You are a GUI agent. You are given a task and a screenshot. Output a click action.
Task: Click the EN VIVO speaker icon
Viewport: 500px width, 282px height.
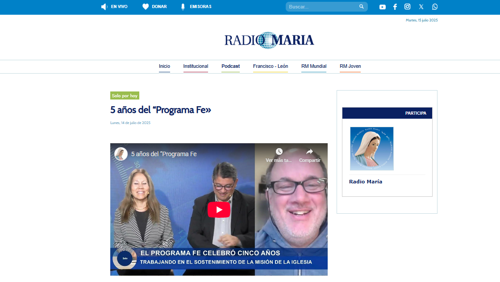(104, 7)
